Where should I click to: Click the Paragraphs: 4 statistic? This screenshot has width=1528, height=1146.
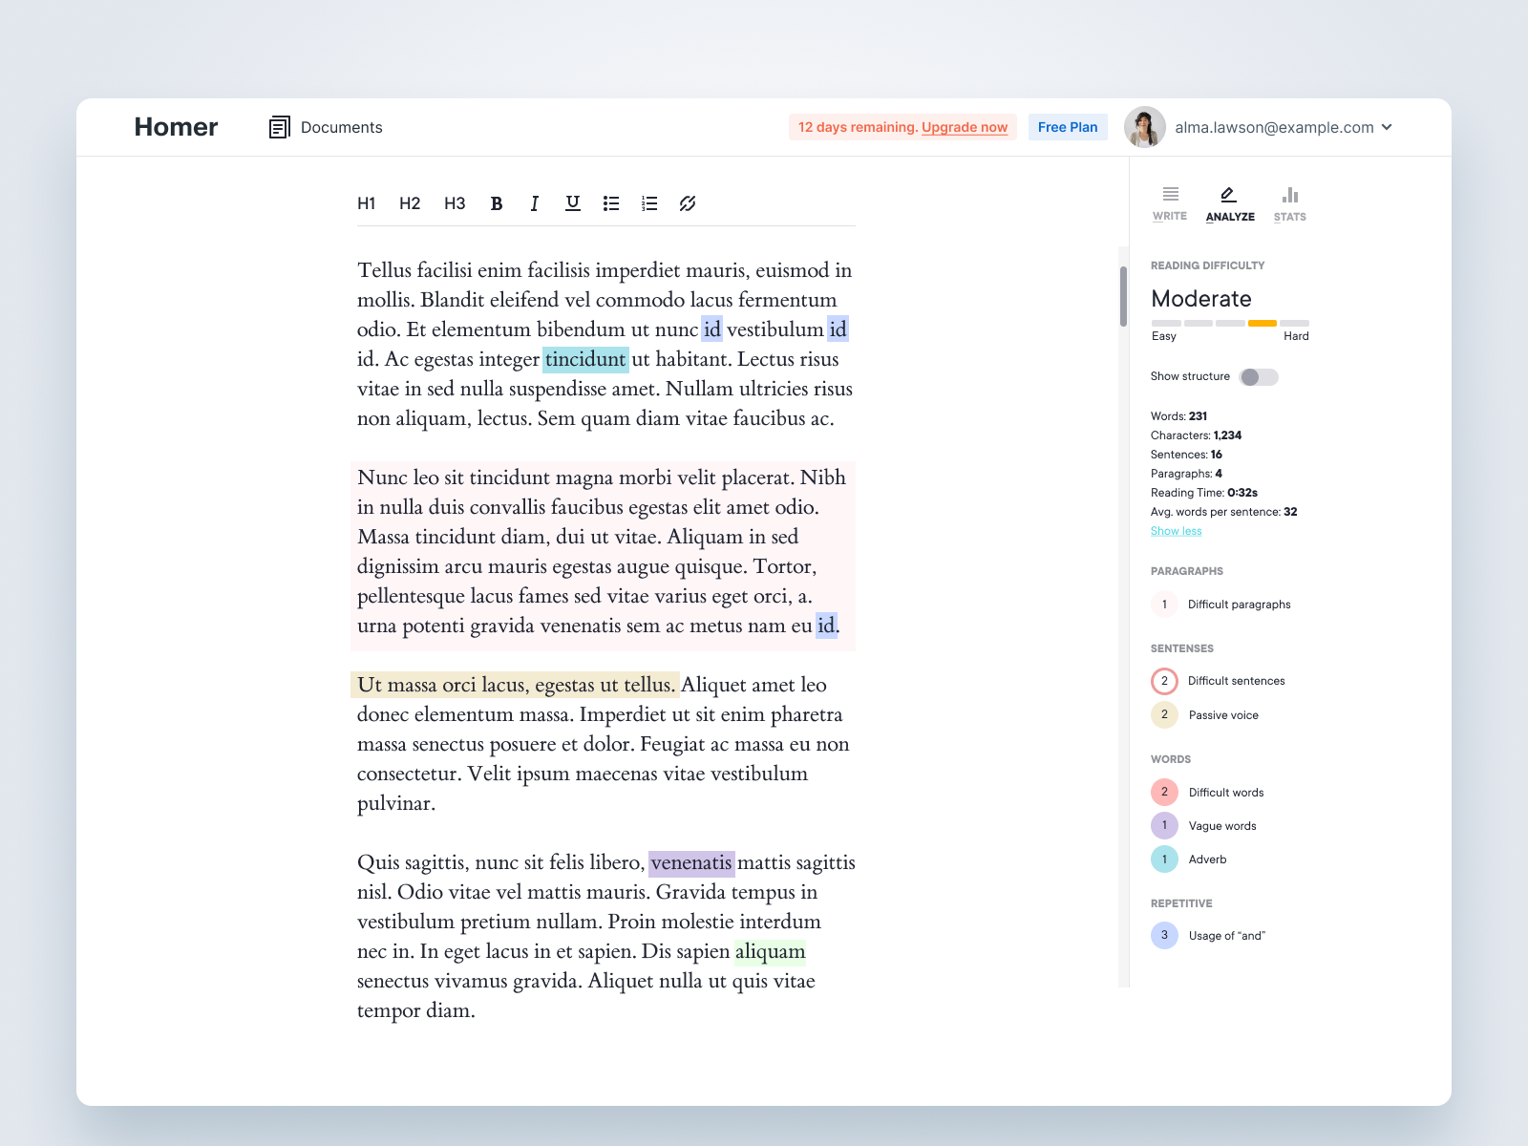[1186, 474]
